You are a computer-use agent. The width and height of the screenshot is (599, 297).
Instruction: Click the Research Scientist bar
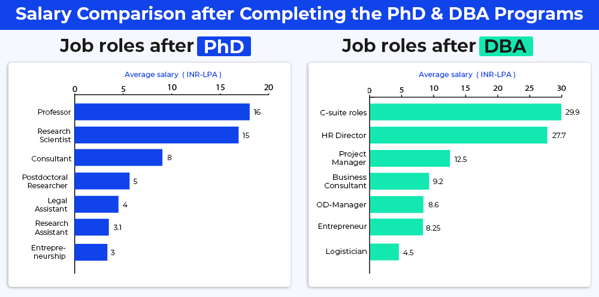tap(156, 135)
